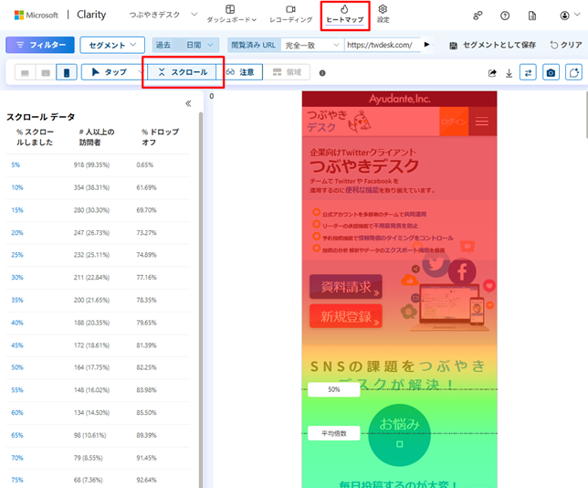Click the refresh heatmap icon
Screen dimensions: 588x488
point(573,72)
